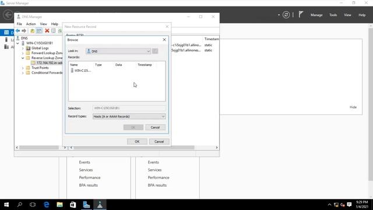
Task: Open Action Center notification icon
Action: click(349, 205)
